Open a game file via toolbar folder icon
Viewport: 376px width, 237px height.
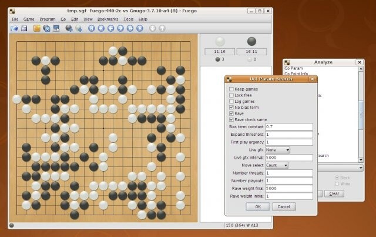tap(14, 28)
